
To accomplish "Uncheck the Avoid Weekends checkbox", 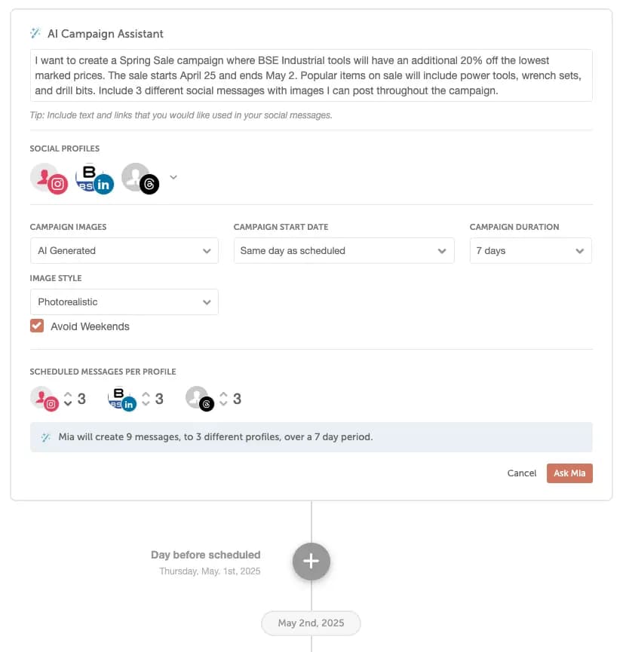I will 37,326.
